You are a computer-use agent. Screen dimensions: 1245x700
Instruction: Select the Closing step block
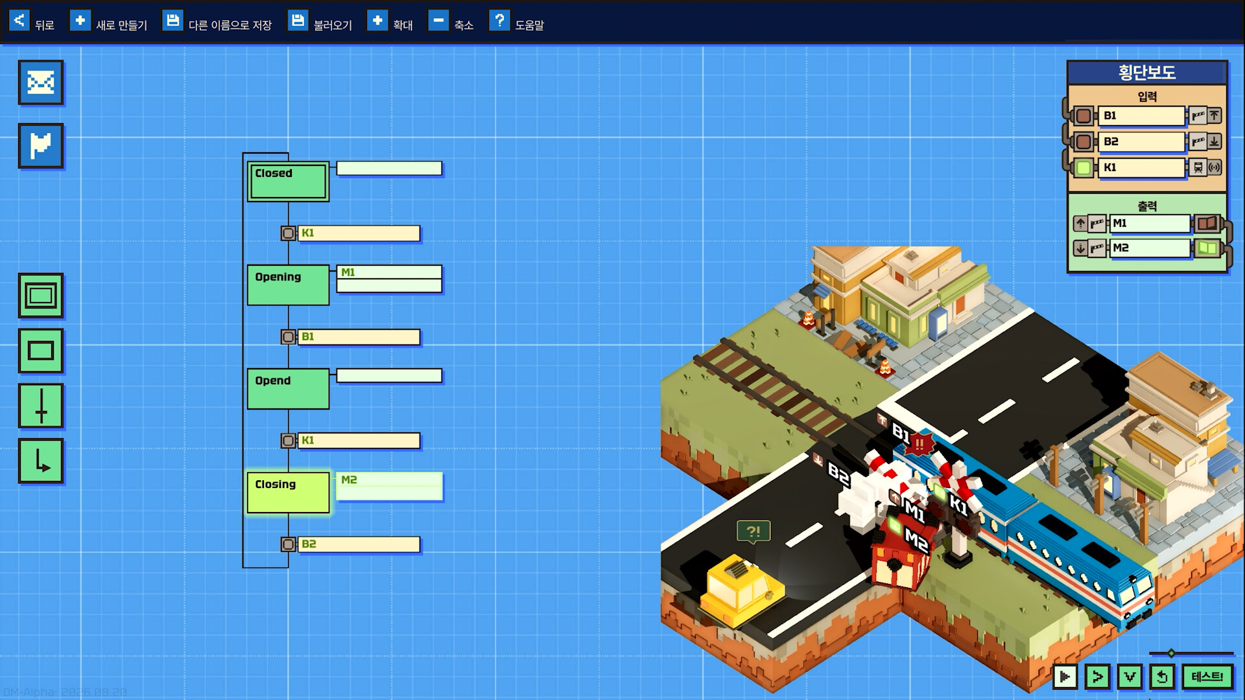288,493
